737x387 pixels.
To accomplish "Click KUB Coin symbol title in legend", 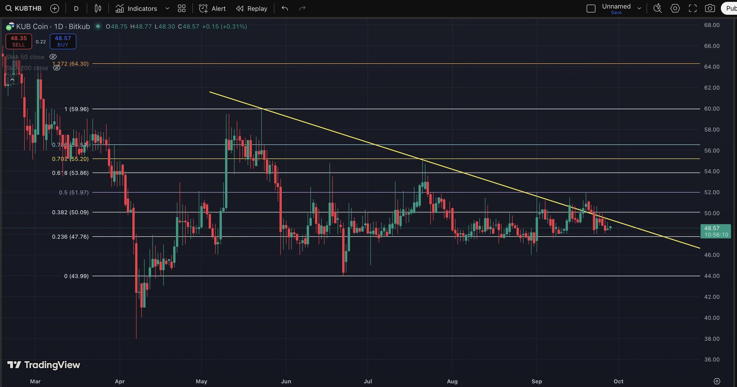I will point(53,26).
